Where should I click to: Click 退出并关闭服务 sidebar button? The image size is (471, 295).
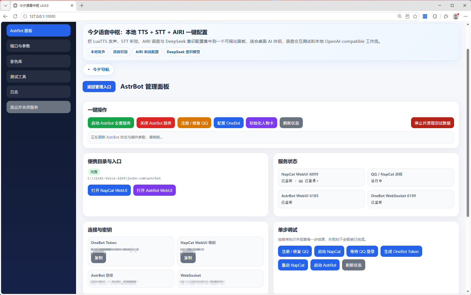[x=38, y=107]
